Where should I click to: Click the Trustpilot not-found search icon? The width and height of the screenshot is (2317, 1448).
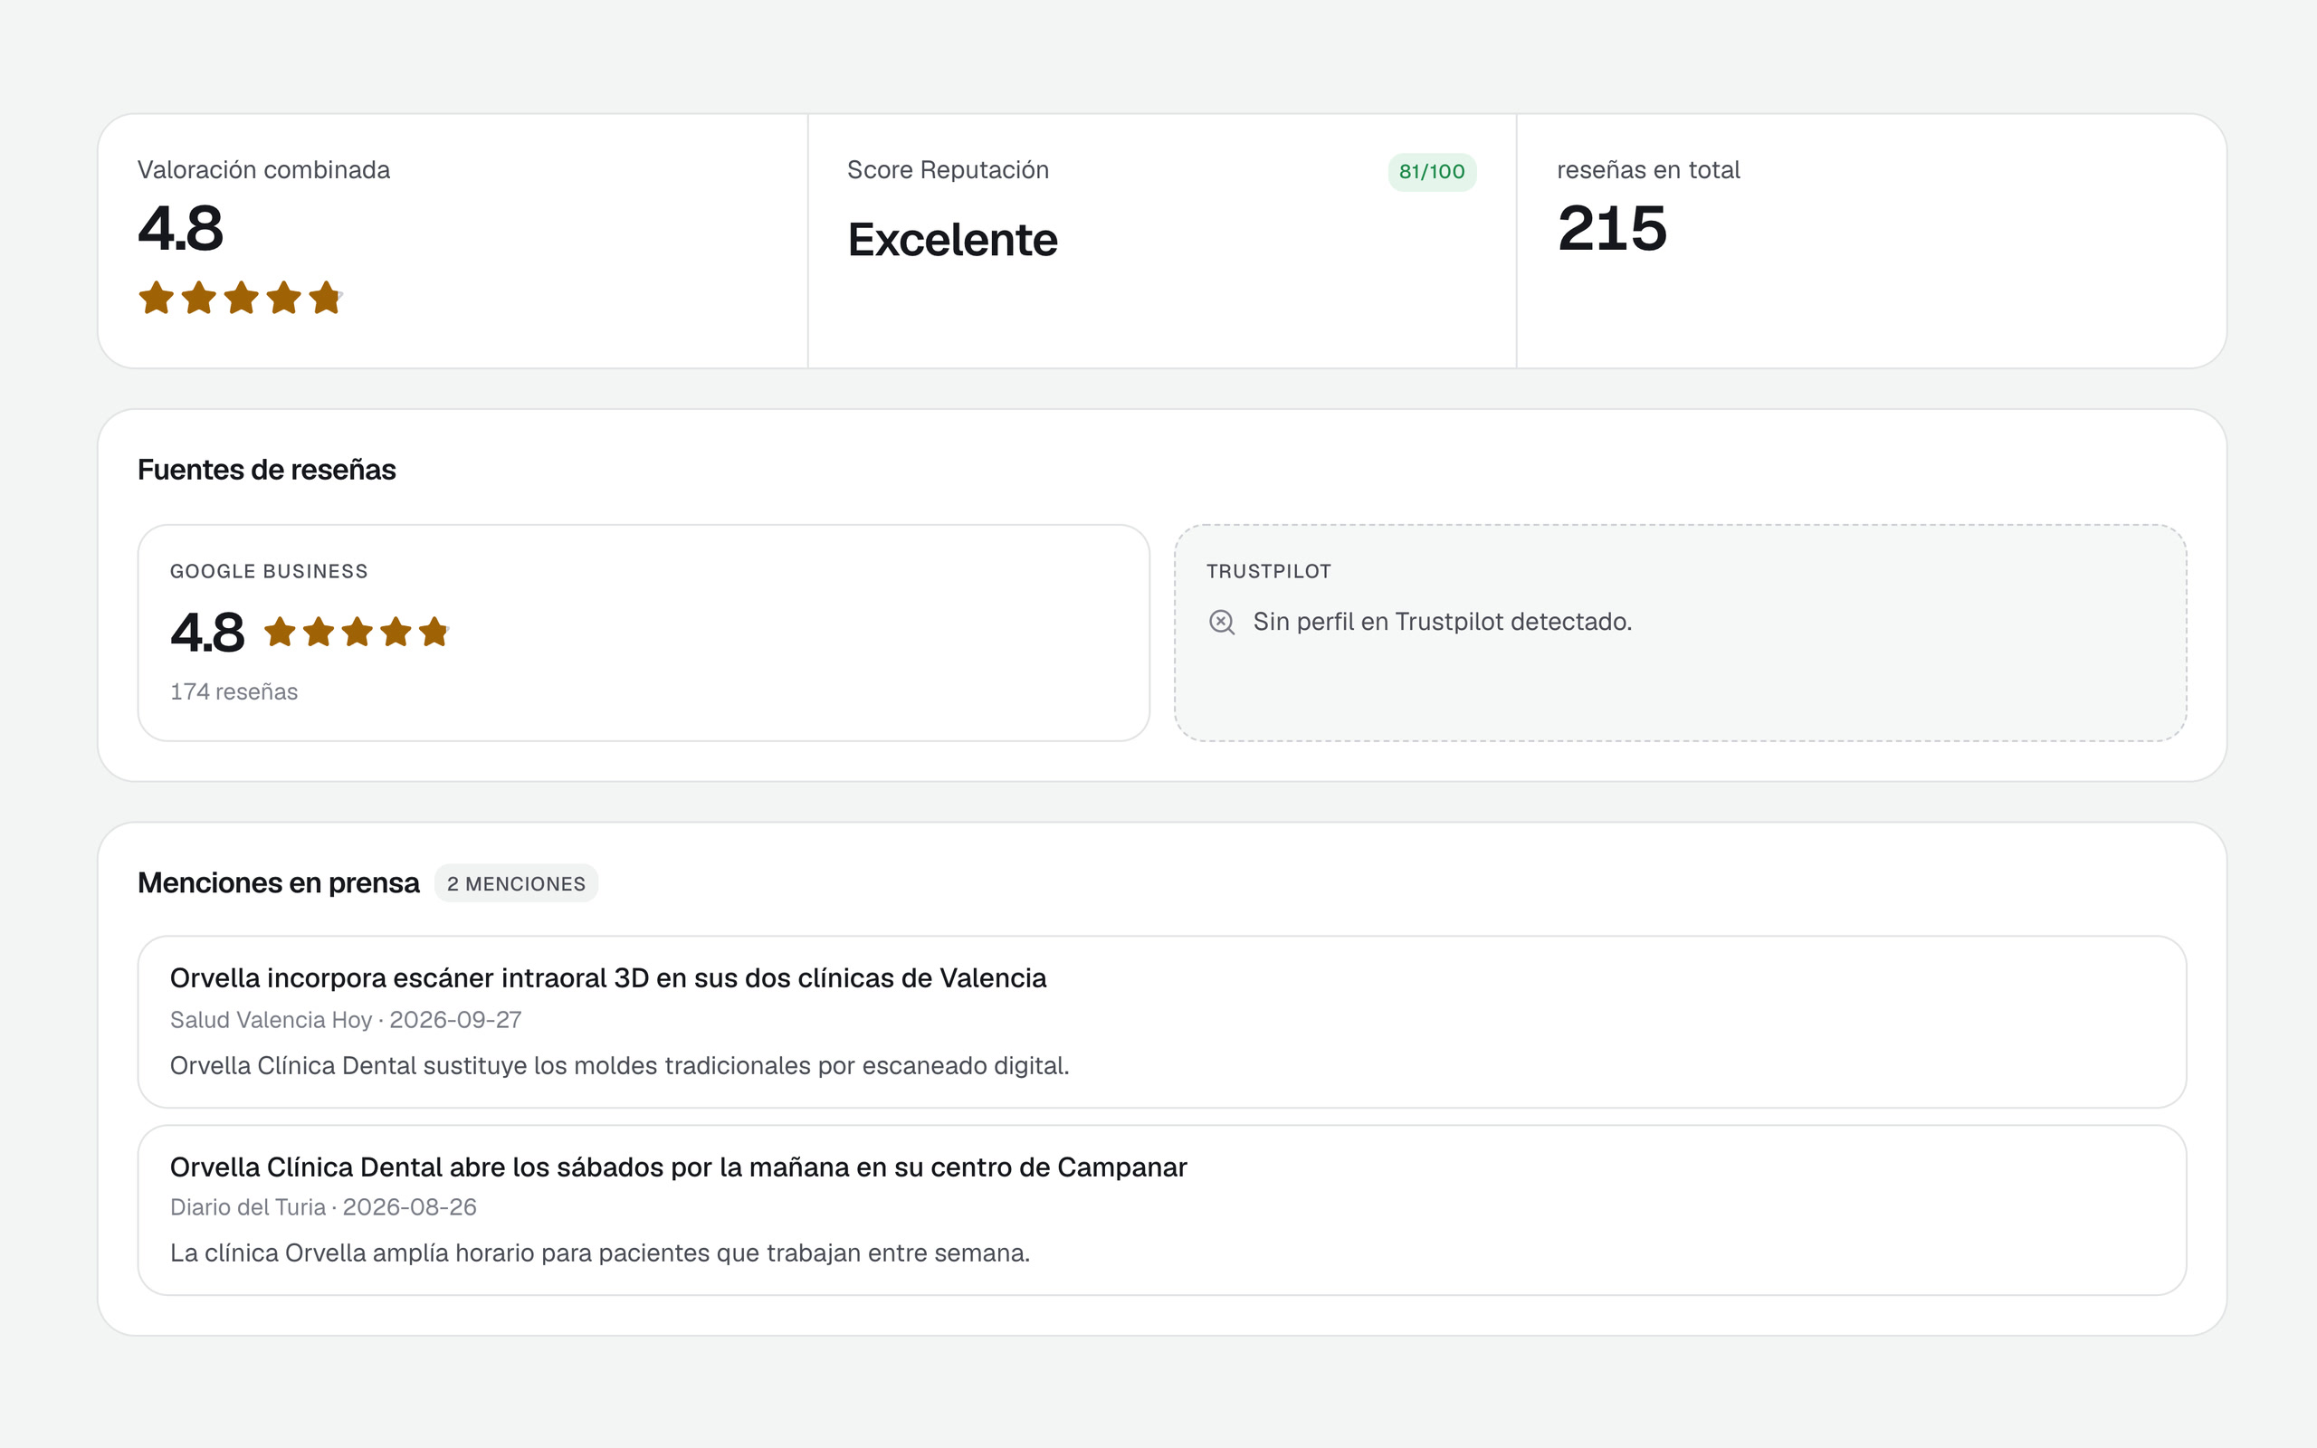pyautogui.click(x=1222, y=622)
